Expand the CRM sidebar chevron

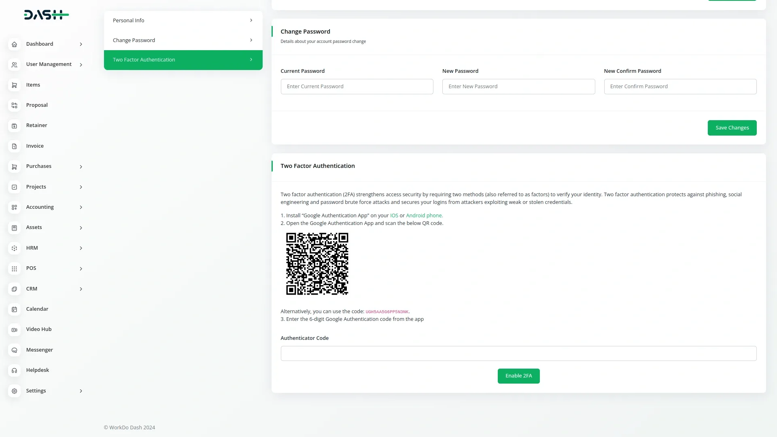click(x=81, y=289)
